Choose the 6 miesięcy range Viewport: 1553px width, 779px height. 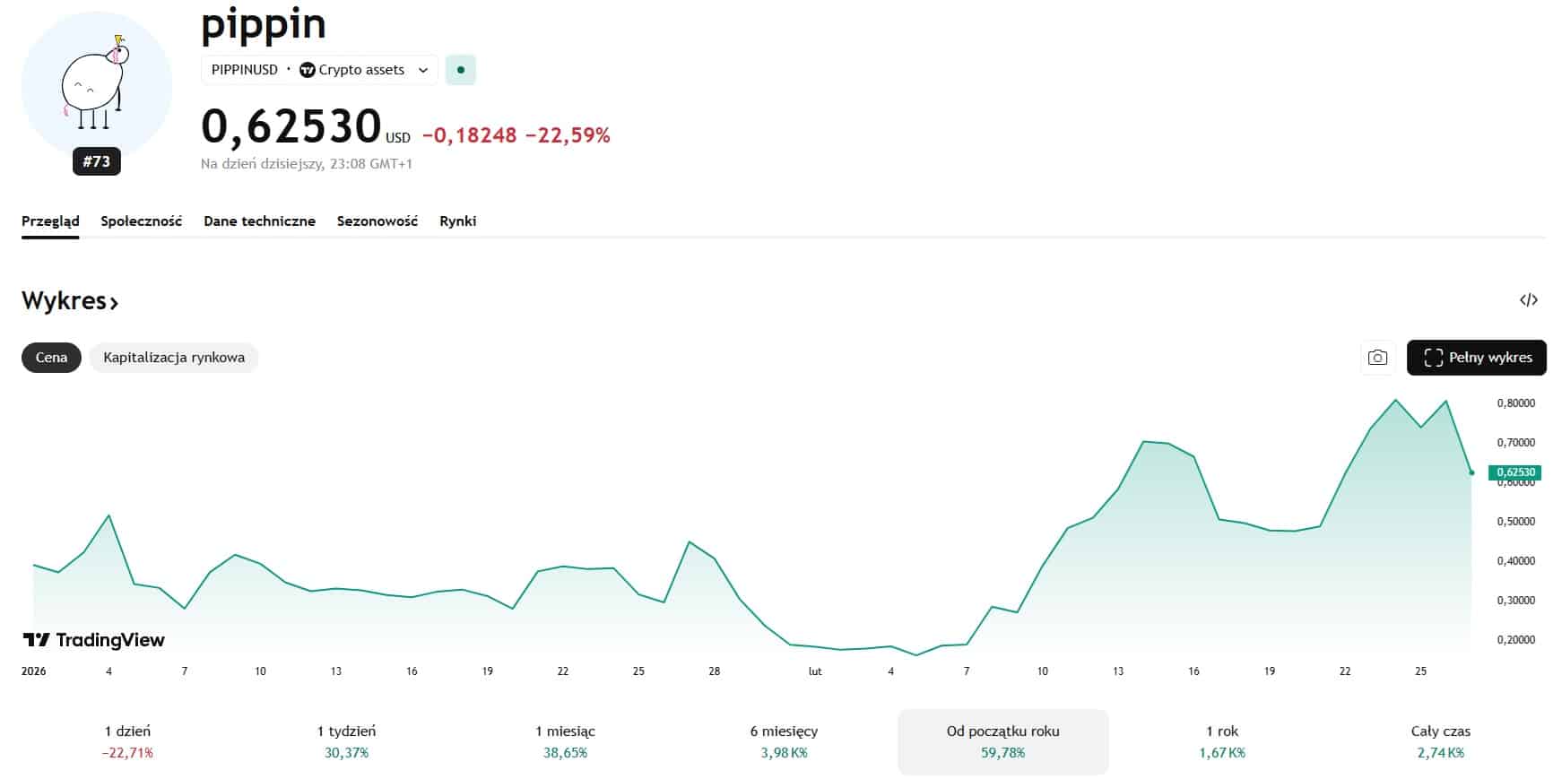click(x=784, y=741)
